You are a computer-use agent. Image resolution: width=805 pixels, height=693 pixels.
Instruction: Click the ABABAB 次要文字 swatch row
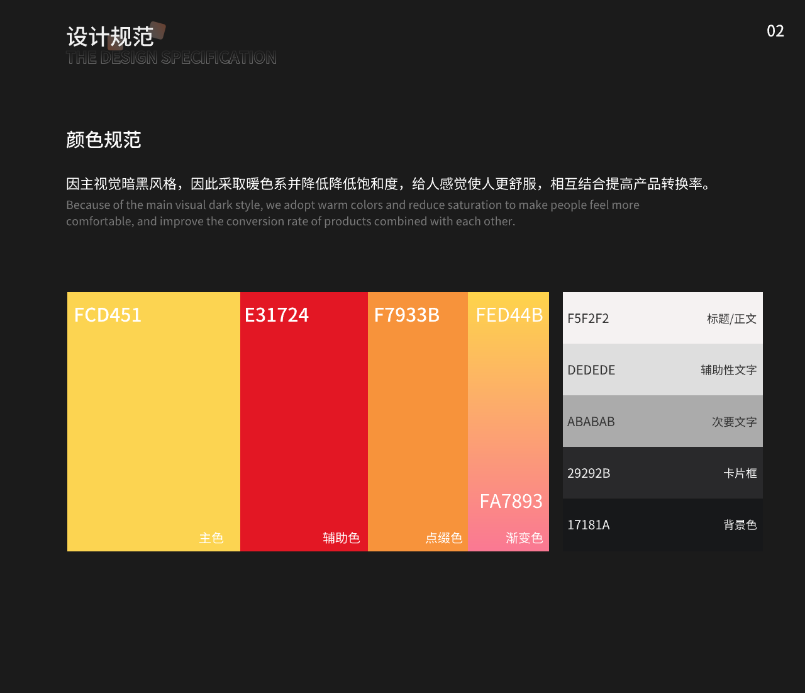663,421
